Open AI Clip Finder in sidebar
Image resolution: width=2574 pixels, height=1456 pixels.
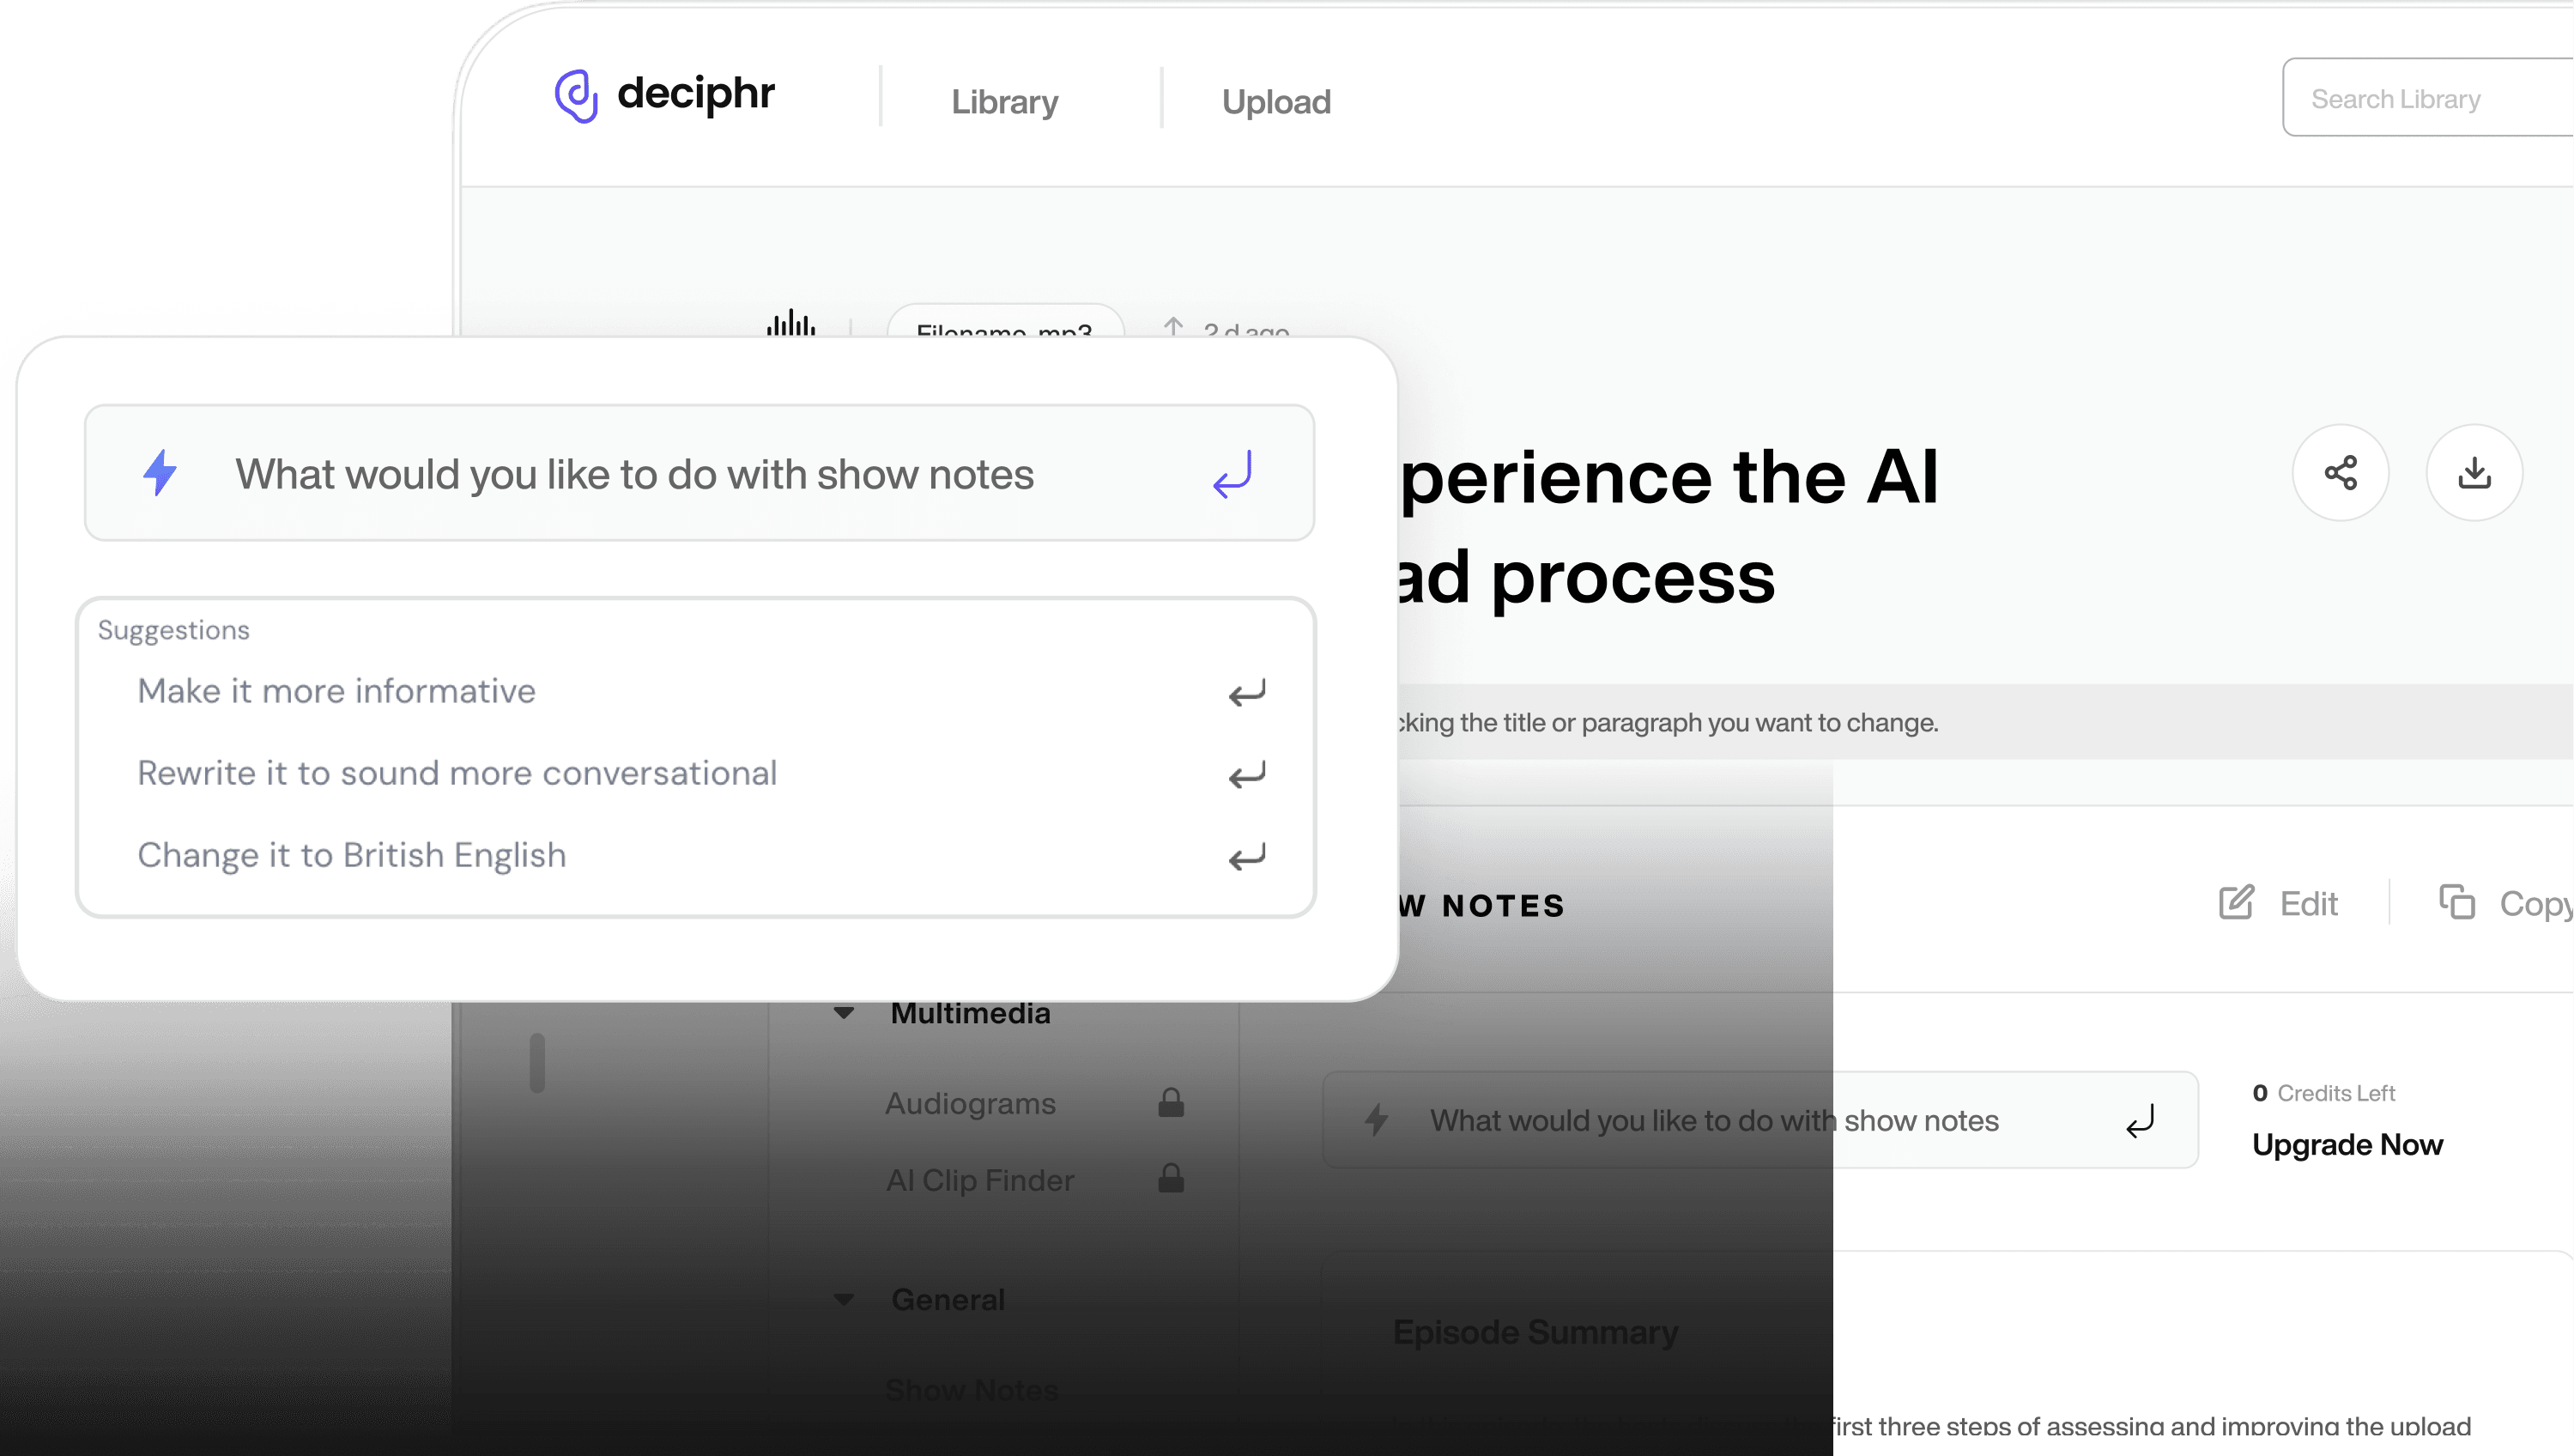pyautogui.click(x=979, y=1180)
